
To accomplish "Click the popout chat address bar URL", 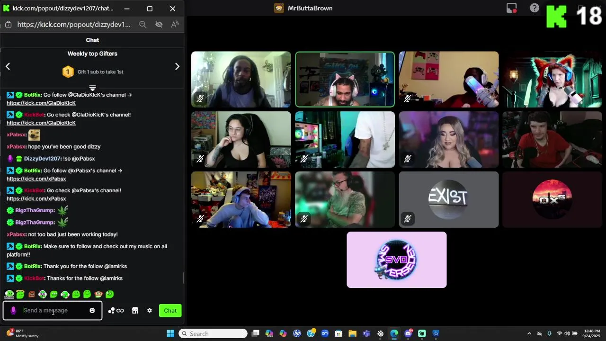I will (x=73, y=24).
